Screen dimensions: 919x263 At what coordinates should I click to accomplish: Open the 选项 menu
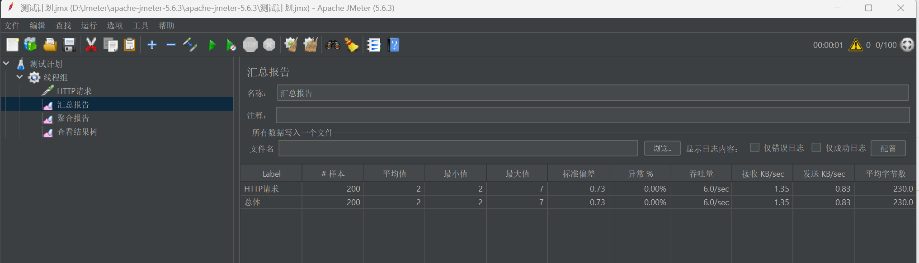point(114,26)
